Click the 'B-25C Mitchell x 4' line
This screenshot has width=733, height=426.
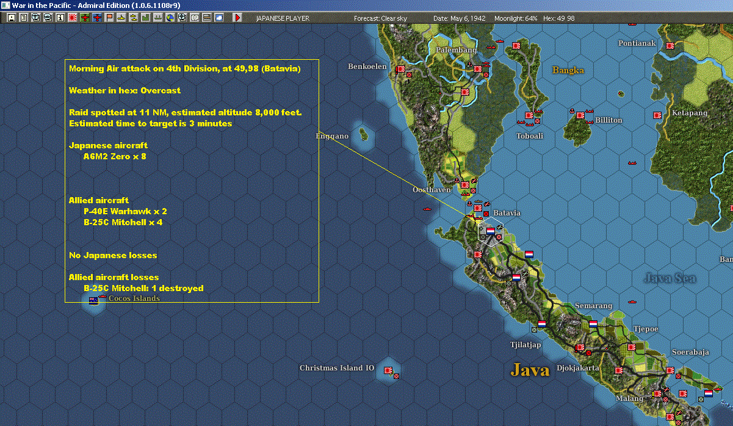click(123, 222)
